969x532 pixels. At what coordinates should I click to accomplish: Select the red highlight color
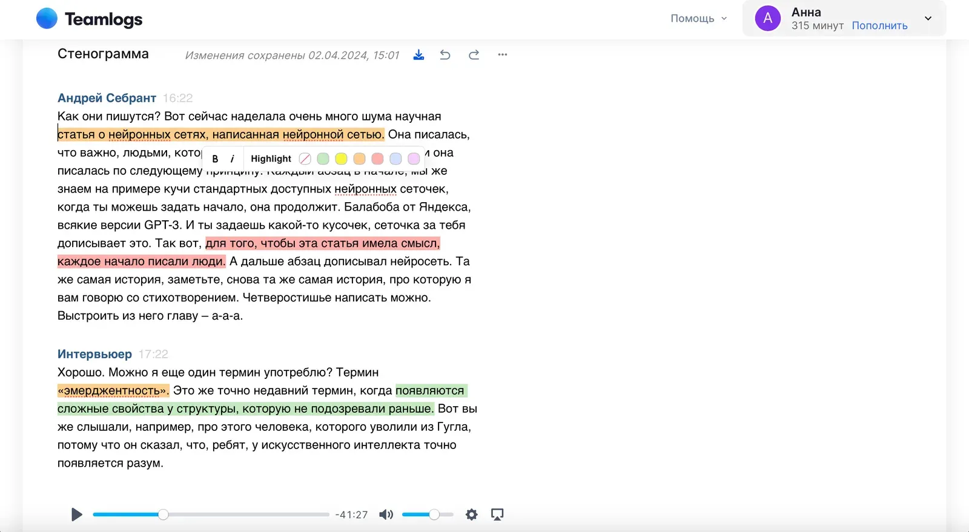coord(377,159)
